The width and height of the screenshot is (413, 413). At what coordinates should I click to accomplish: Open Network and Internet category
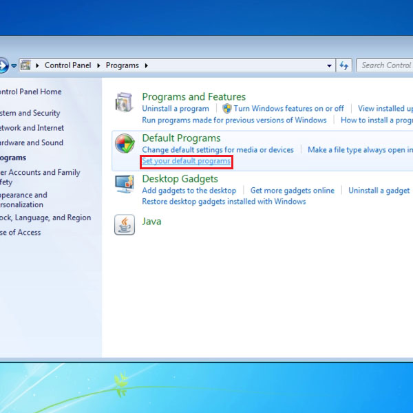pos(32,128)
